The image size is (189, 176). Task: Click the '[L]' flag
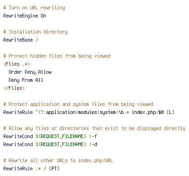tap(170, 112)
